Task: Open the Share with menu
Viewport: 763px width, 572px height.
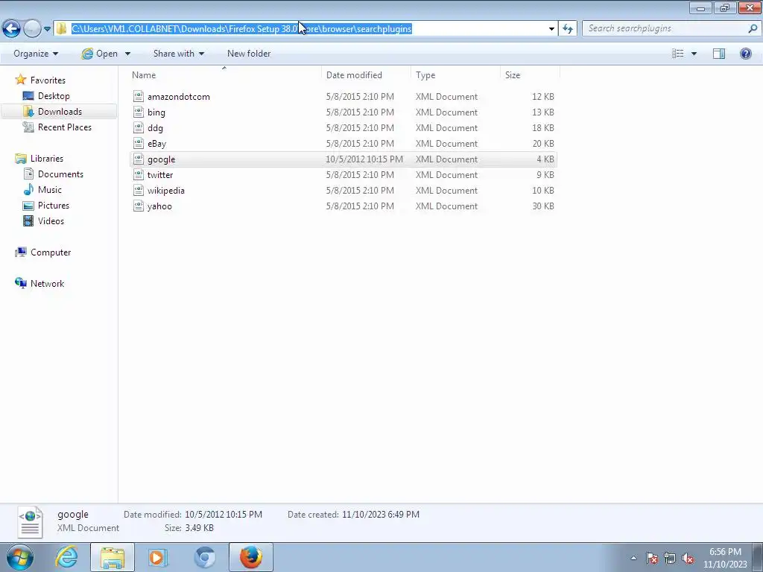Action: (179, 54)
